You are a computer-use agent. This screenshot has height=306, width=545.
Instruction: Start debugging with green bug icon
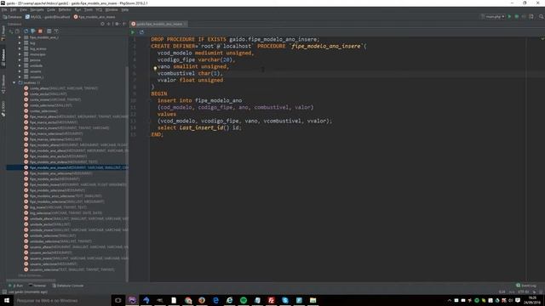click(x=517, y=17)
